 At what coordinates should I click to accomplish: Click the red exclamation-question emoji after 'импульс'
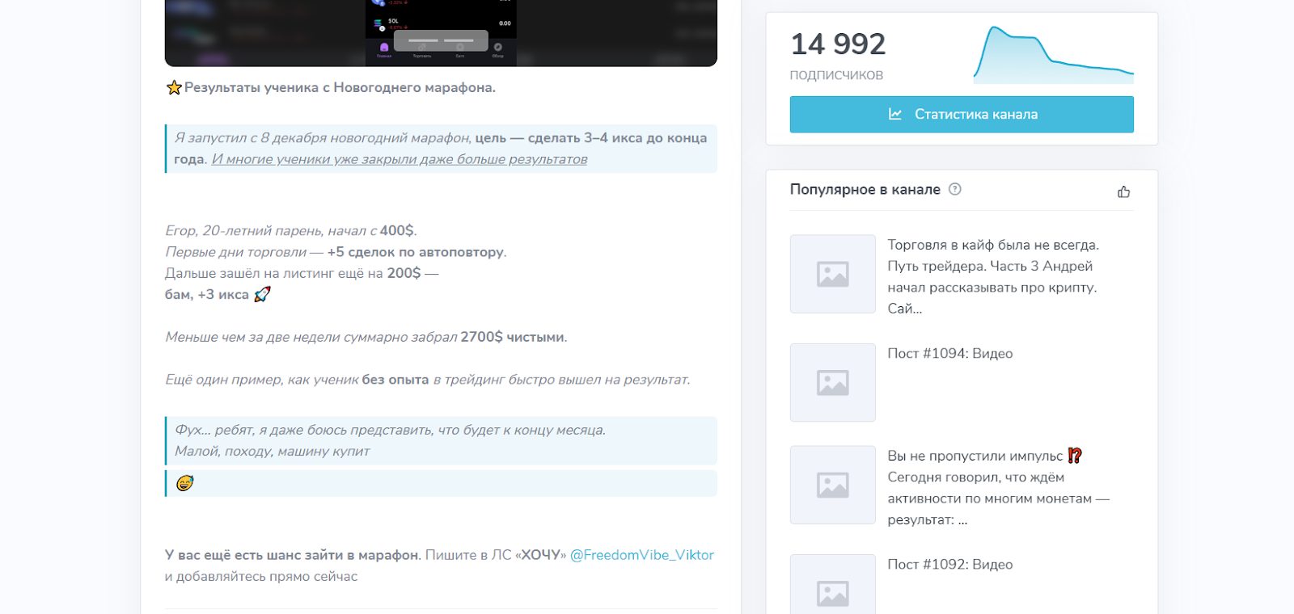1075,456
